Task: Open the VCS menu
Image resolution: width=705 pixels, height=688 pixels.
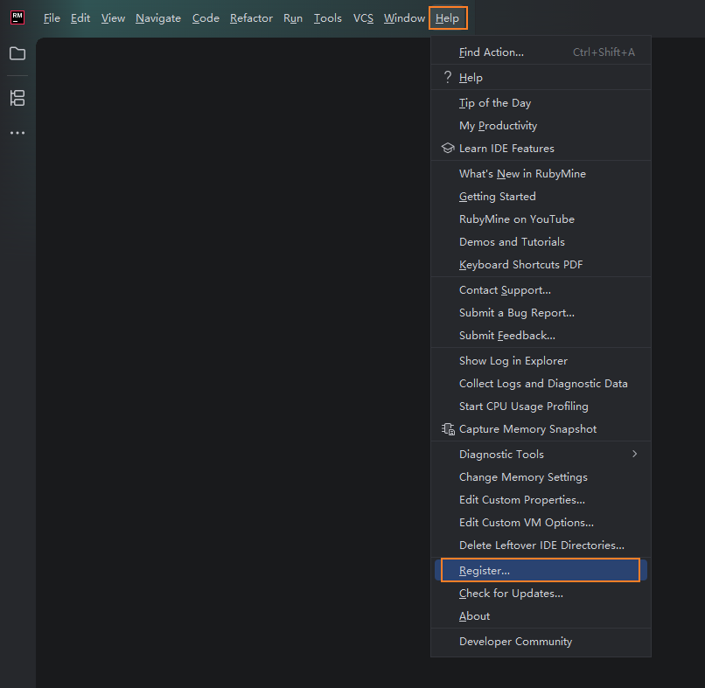Action: [363, 18]
